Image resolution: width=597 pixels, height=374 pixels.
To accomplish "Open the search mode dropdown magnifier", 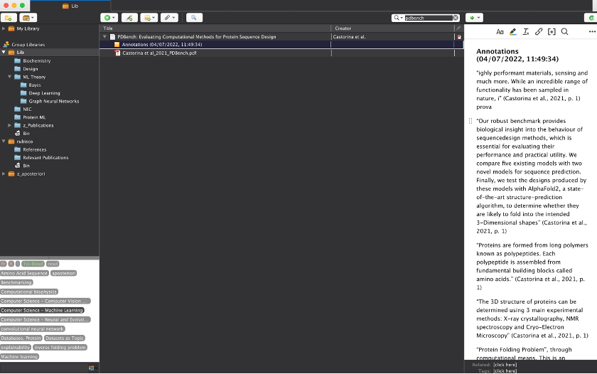I will (x=398, y=18).
